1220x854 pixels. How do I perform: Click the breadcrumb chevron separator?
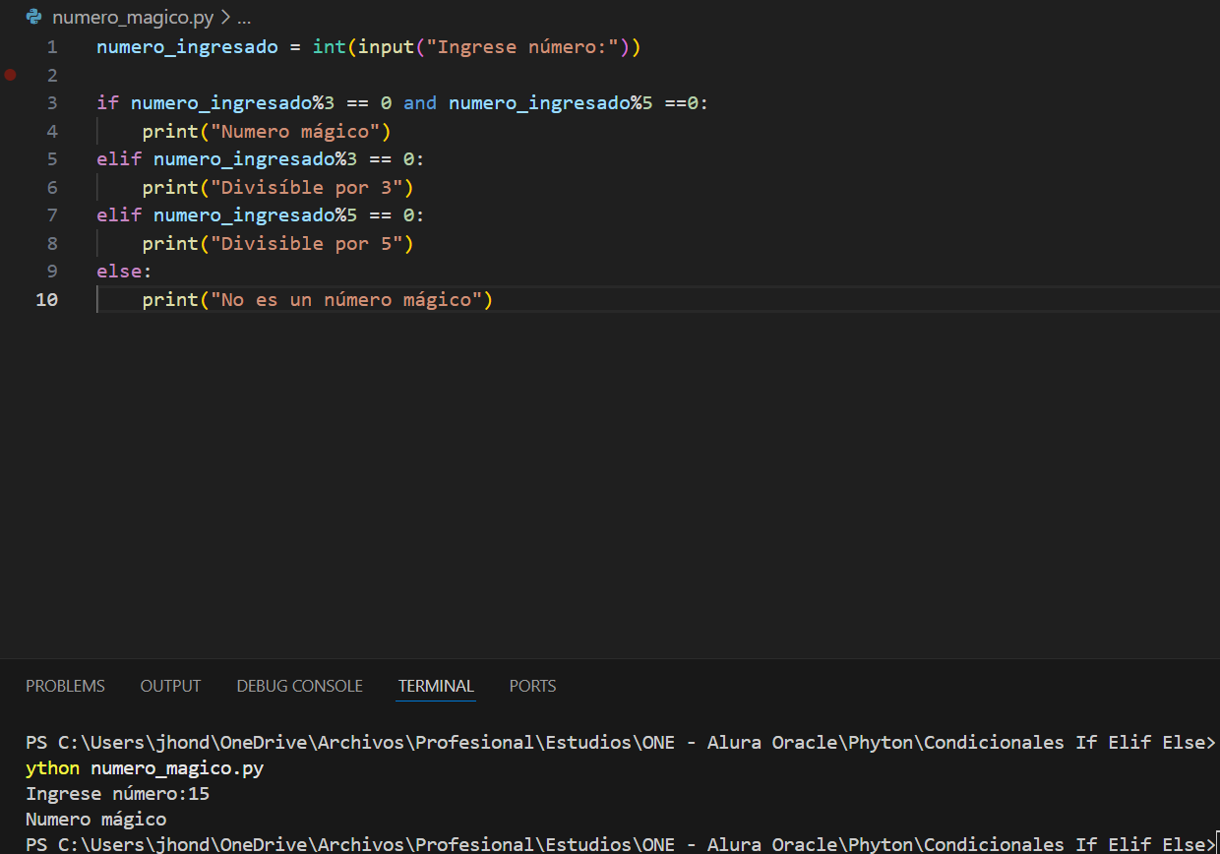(224, 18)
